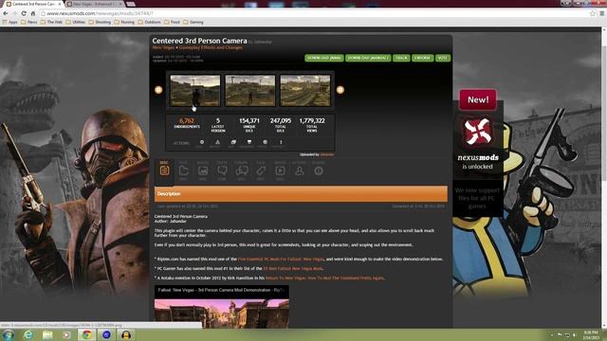Open the Shooting bookmarks folder
Viewport: 607px width, 341px height.
(100, 22)
